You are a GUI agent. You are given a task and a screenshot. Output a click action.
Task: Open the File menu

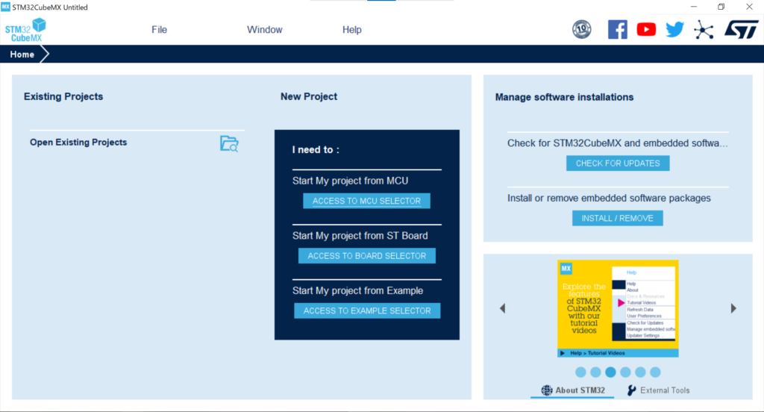coord(159,30)
